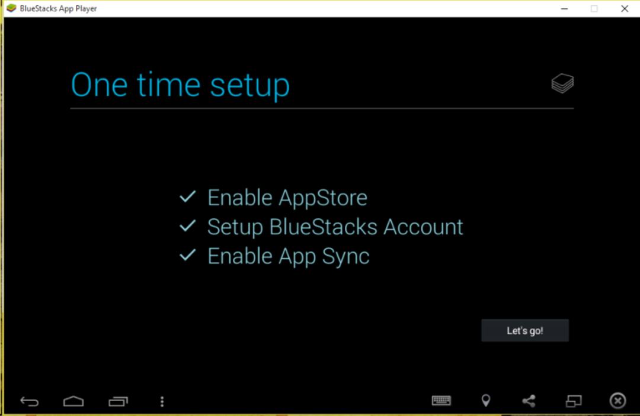Click the Let's go! button
640x416 pixels.
(525, 330)
